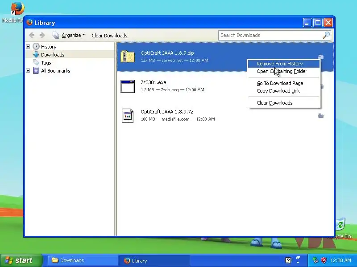Click the All Bookmarks star icon
Image resolution: width=357 pixels, height=267 pixels.
[36, 71]
